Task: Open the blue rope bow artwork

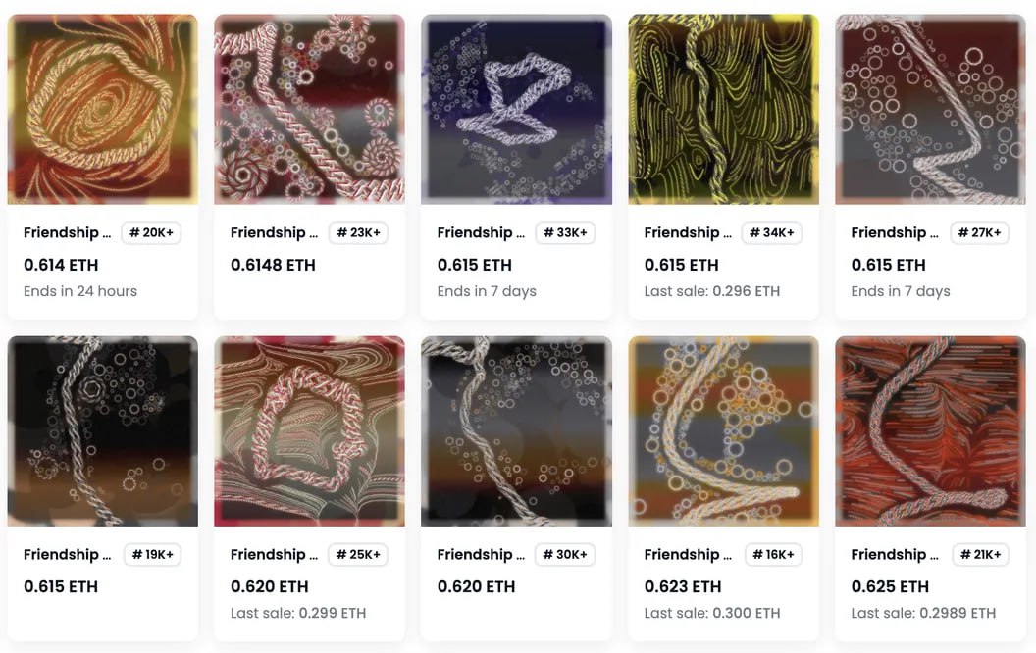Action: coord(516,109)
